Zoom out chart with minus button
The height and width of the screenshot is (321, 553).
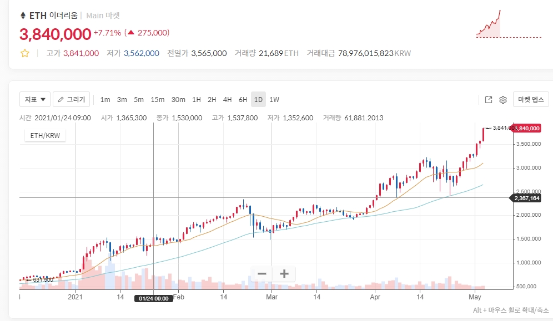262,274
